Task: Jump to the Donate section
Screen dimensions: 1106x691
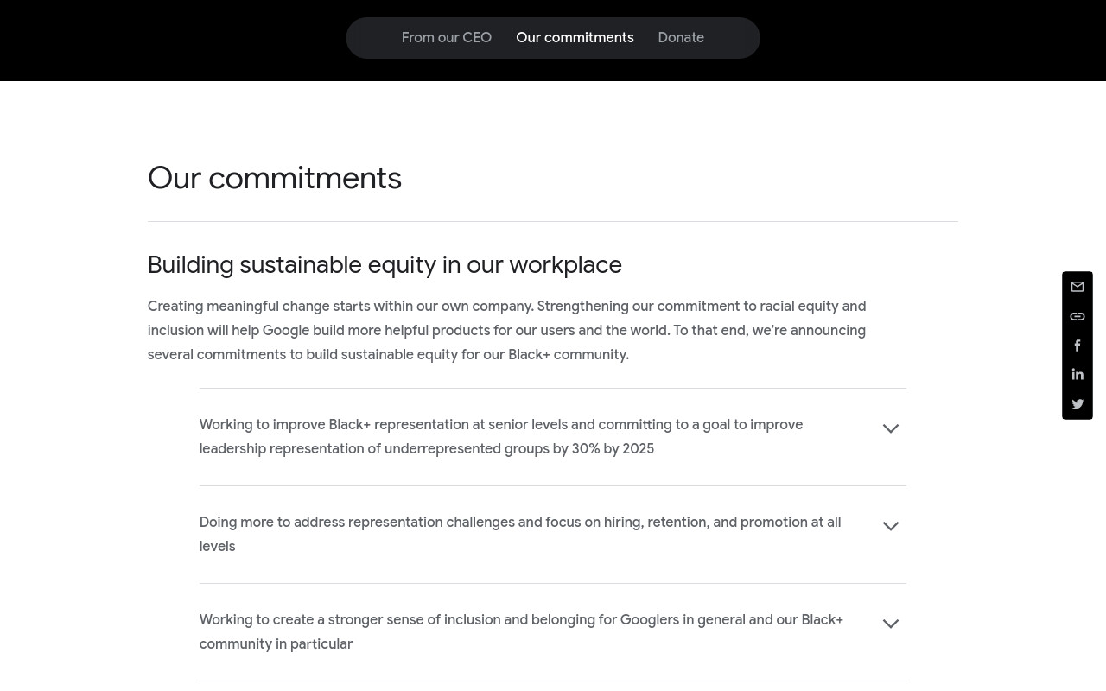Action: (x=681, y=38)
